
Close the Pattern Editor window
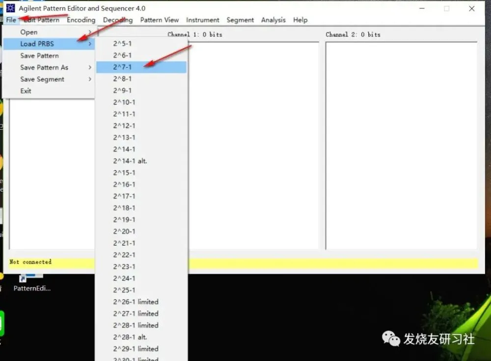(471, 8)
